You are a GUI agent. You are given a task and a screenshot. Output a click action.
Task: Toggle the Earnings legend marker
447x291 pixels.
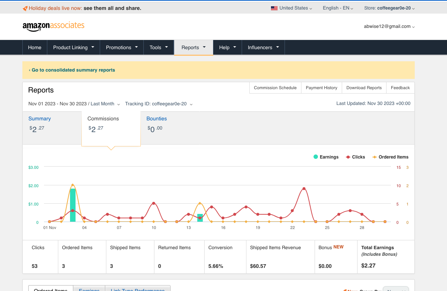pyautogui.click(x=316, y=157)
